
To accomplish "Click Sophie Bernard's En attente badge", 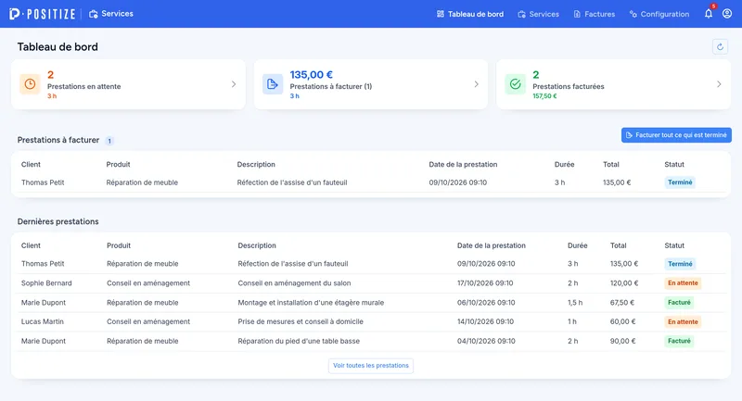I will 683,282.
